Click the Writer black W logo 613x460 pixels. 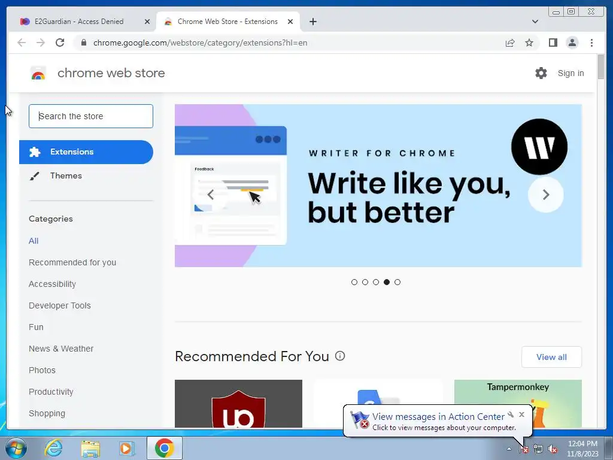pos(539,147)
